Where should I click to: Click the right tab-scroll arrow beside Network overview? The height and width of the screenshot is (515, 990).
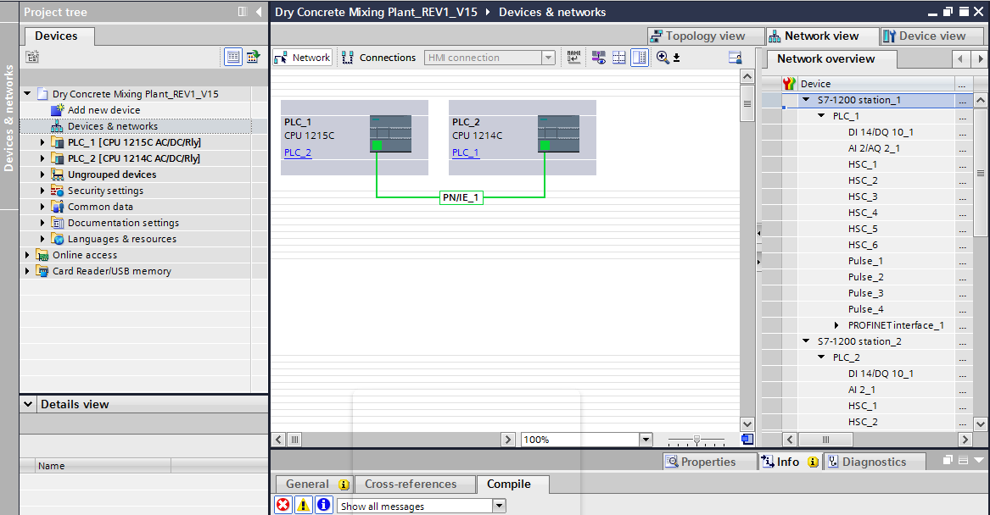980,58
